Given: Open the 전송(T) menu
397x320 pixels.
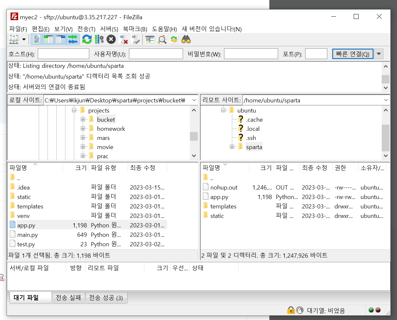Looking at the screenshot, I should click(x=86, y=29).
